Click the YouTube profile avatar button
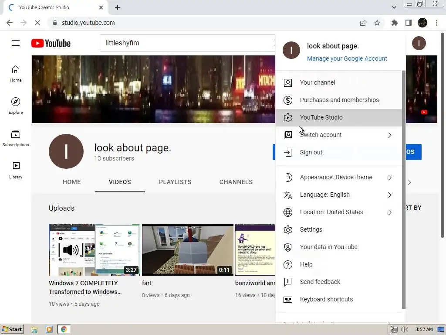This screenshot has height=335, width=446. click(x=419, y=43)
